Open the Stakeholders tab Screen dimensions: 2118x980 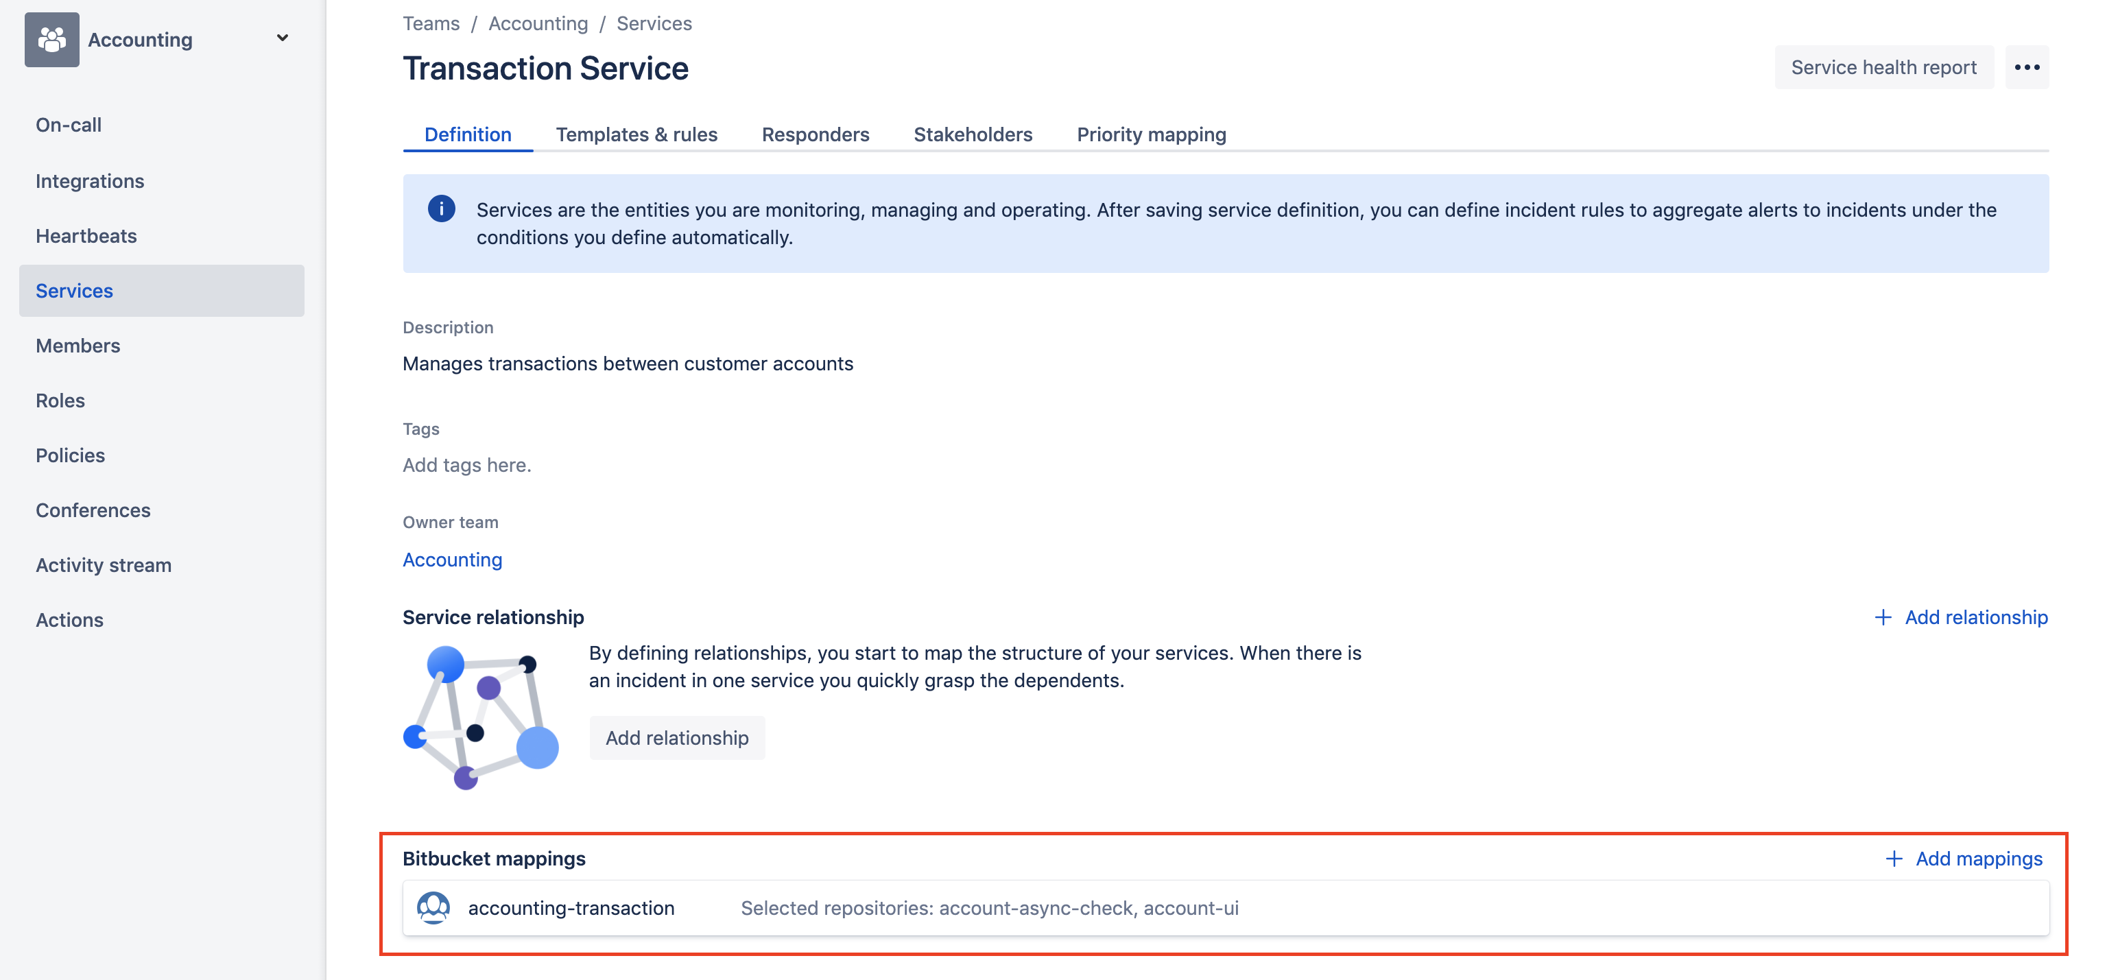[973, 134]
